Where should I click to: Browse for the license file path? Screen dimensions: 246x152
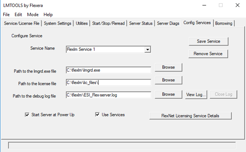(x=168, y=80)
